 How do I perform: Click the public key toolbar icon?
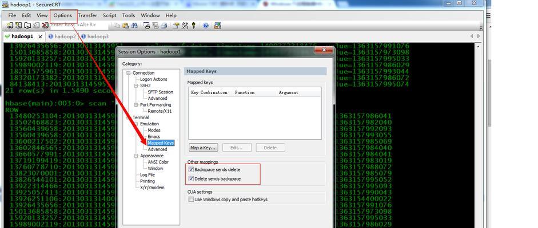coord(193,25)
